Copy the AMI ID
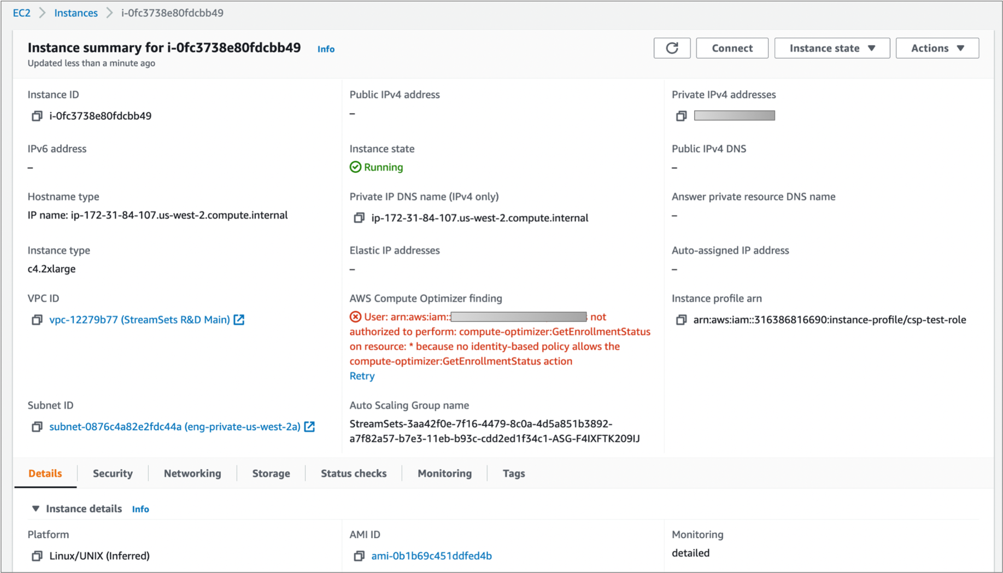This screenshot has width=1003, height=573. coord(359,556)
